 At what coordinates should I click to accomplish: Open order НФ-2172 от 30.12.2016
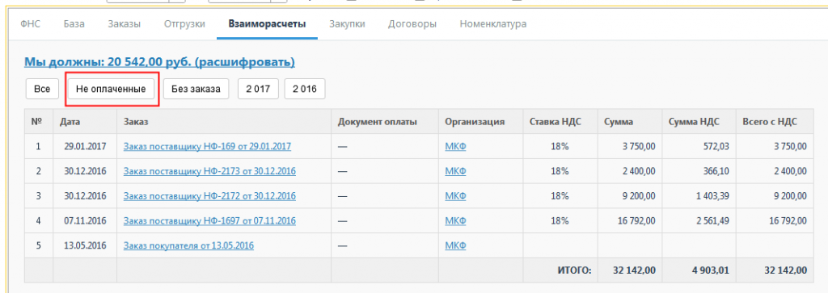(x=209, y=196)
